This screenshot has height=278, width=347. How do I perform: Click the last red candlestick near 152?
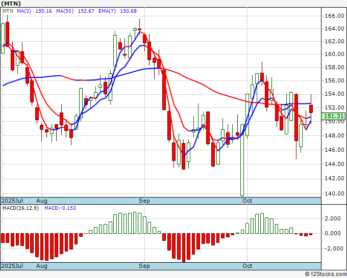(x=311, y=109)
